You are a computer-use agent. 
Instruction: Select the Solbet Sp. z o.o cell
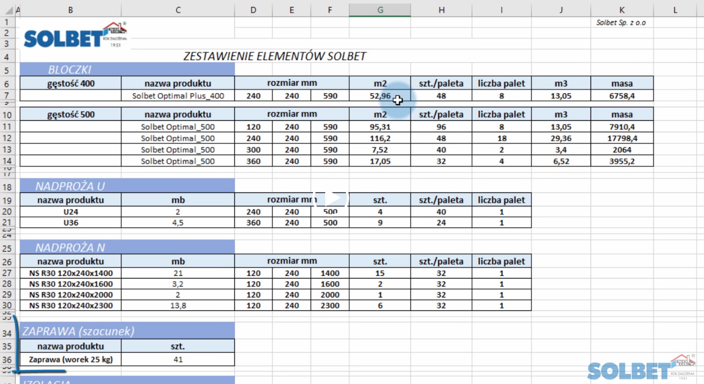click(621, 22)
